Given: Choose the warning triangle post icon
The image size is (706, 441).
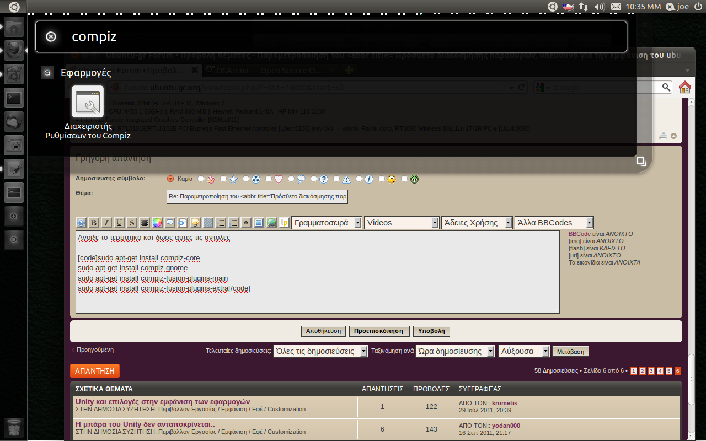Looking at the screenshot, I should pos(337,179).
